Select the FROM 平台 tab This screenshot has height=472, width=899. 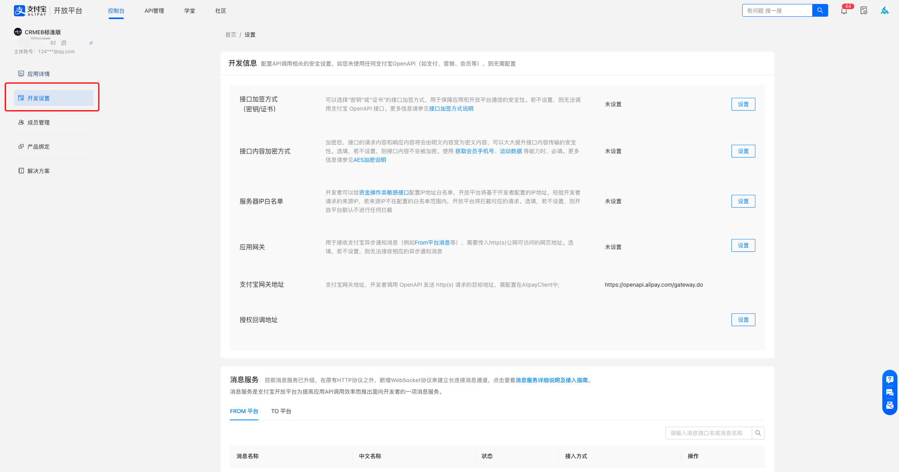point(244,411)
